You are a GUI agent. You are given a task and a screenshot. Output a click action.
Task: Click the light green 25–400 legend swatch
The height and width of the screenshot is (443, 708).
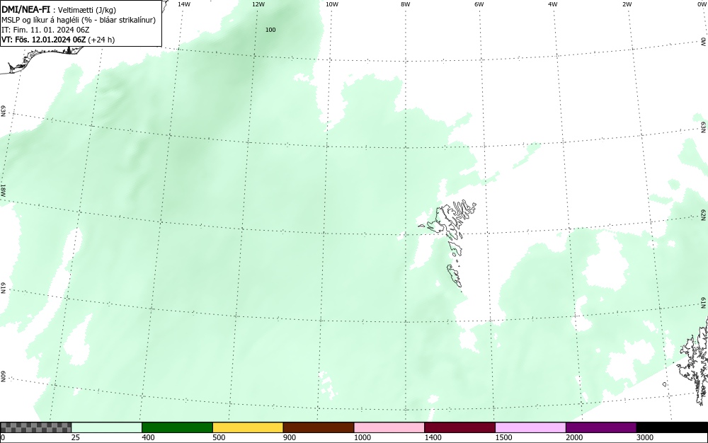click(107, 427)
